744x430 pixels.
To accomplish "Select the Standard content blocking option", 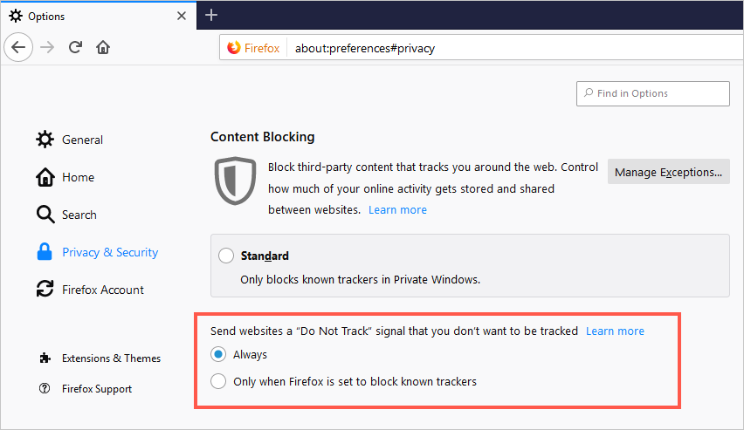I will click(226, 256).
